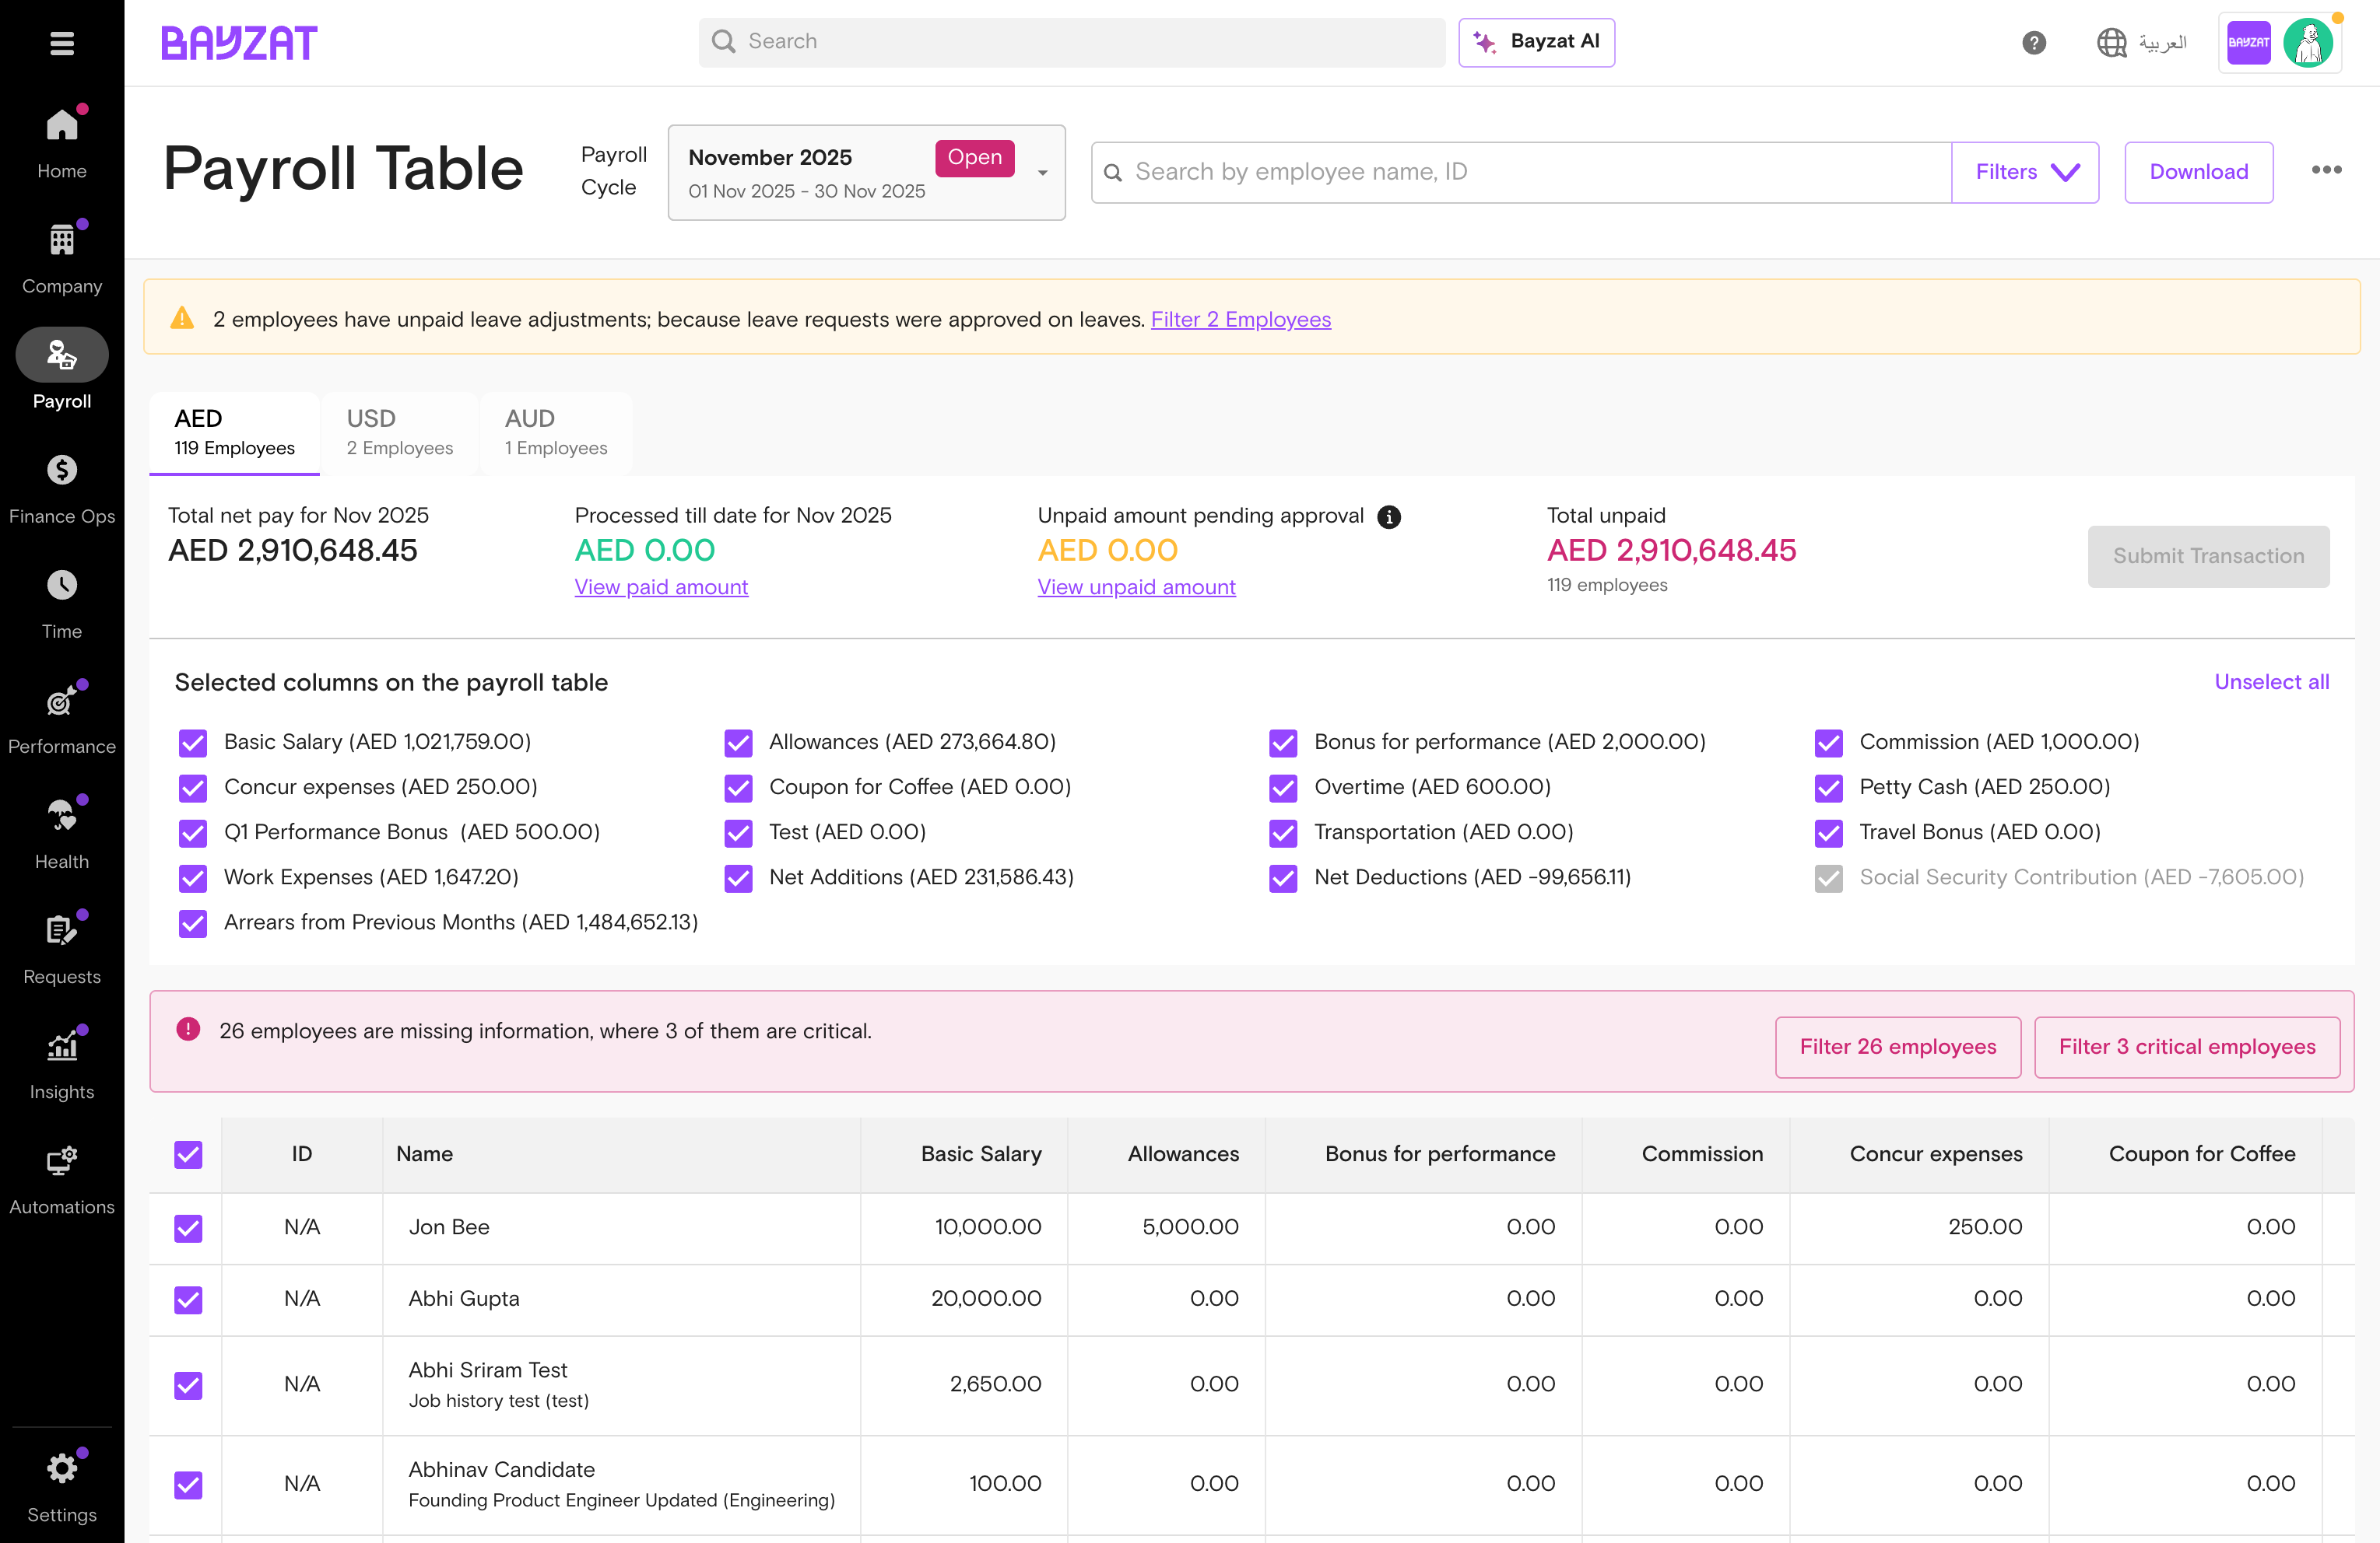The width and height of the screenshot is (2380, 1543).
Task: Click the Submit Transaction button
Action: tap(2208, 557)
